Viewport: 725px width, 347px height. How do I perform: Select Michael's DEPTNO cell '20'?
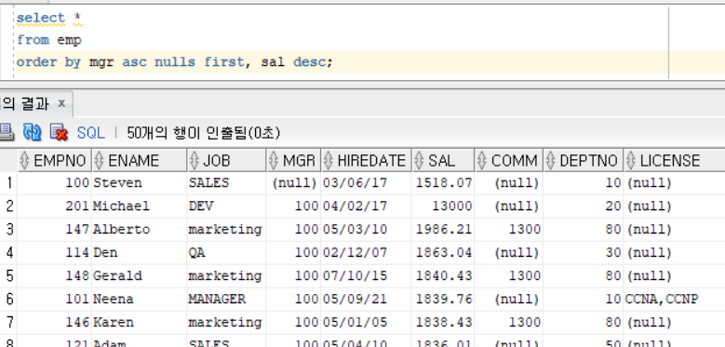click(583, 207)
